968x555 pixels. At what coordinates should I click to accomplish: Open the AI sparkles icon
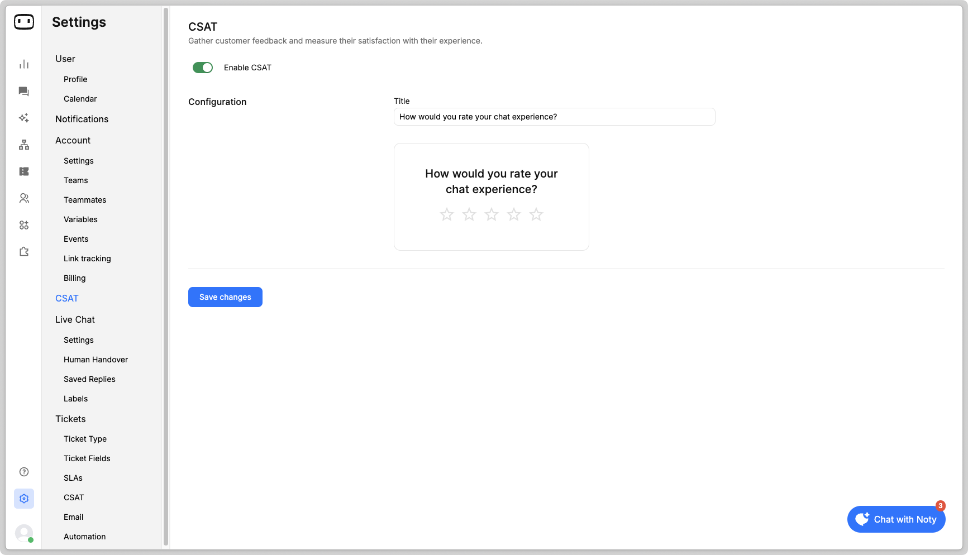click(x=24, y=118)
